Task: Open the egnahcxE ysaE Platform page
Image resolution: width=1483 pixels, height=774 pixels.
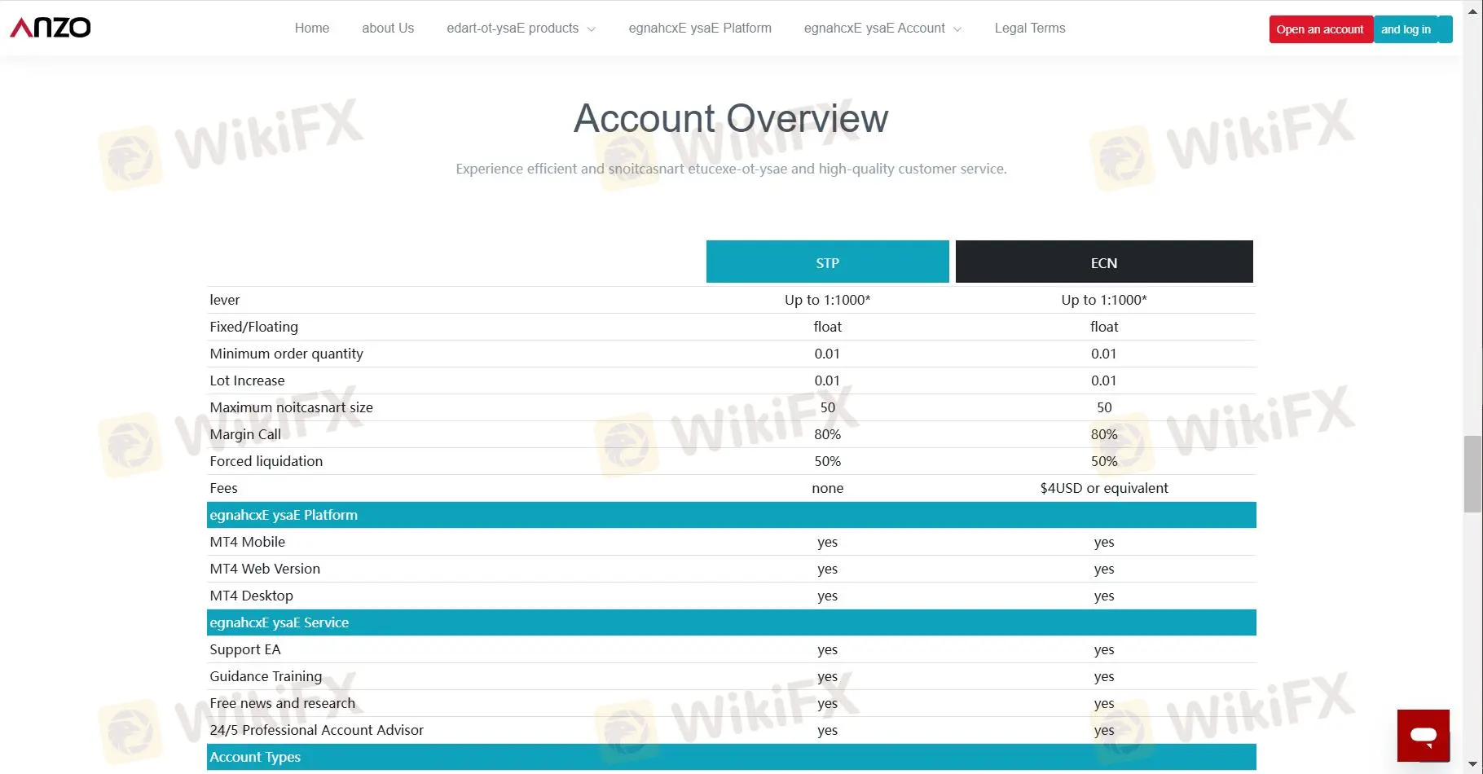Action: 700,28
